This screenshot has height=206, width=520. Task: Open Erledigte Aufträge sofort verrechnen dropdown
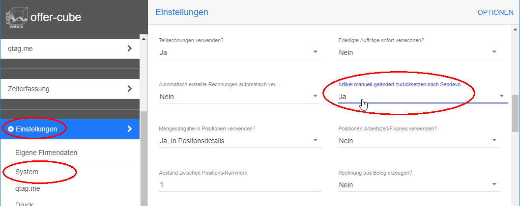(x=494, y=52)
